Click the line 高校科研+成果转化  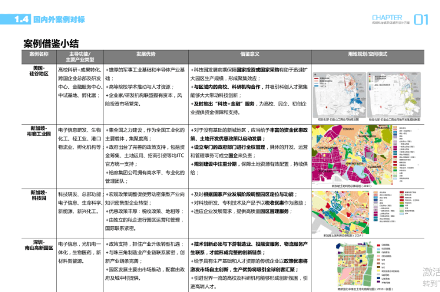[x=79, y=70]
